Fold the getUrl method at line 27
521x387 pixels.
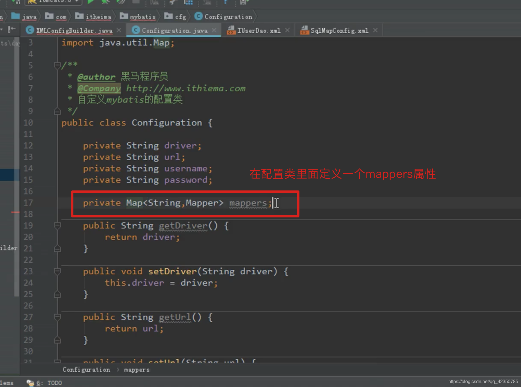tap(57, 317)
